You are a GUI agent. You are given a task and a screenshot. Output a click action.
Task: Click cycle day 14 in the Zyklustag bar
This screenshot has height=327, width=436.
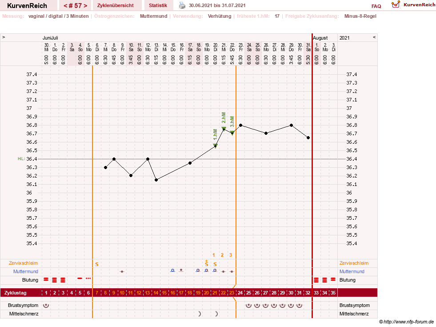pyautogui.click(x=156, y=293)
